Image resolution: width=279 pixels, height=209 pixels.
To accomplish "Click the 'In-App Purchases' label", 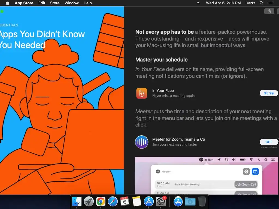I will [269, 147].
